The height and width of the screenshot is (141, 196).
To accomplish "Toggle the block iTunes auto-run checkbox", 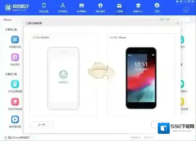I will pos(6,137).
